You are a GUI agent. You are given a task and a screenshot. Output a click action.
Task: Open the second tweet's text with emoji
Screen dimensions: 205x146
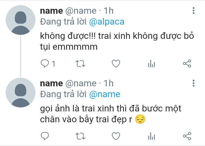pos(110,114)
